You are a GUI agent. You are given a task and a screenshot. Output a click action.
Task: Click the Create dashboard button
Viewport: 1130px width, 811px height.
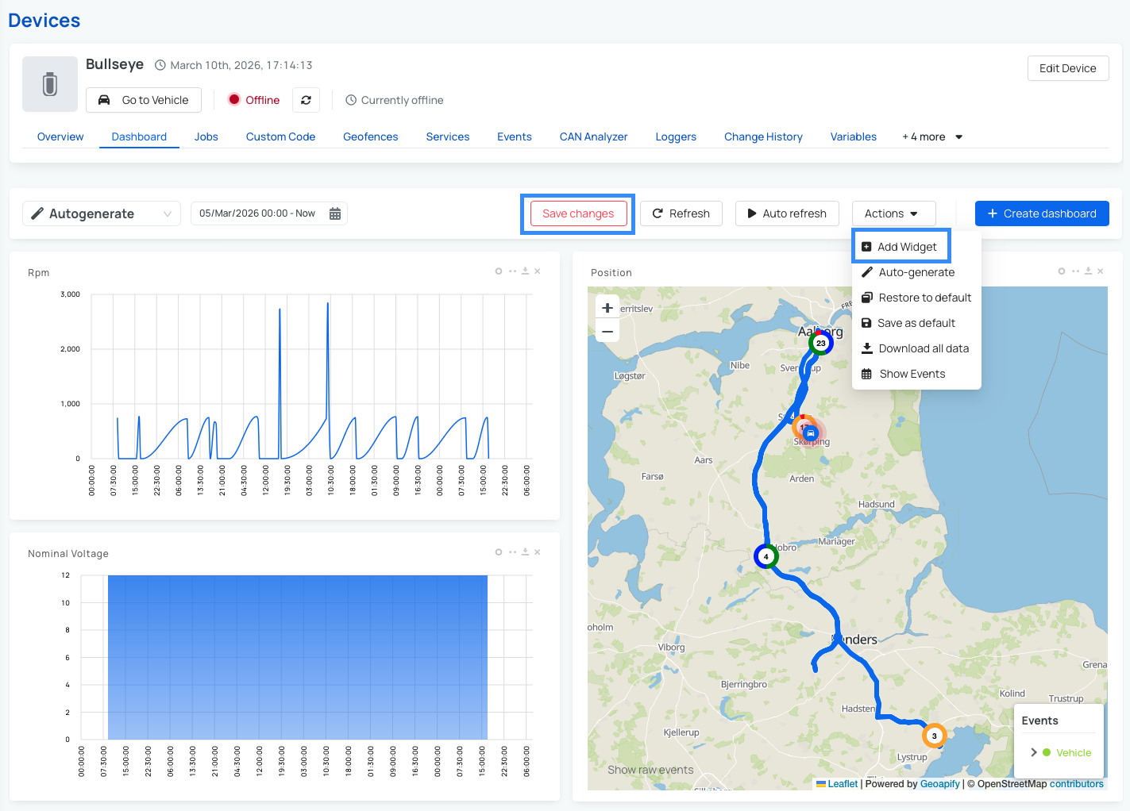coord(1042,213)
